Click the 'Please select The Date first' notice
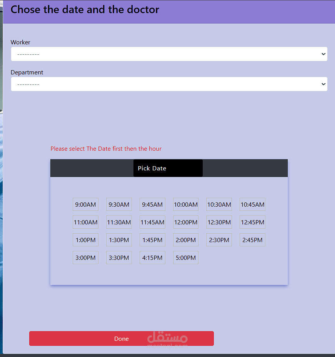The height and width of the screenshot is (357, 335). 106,149
